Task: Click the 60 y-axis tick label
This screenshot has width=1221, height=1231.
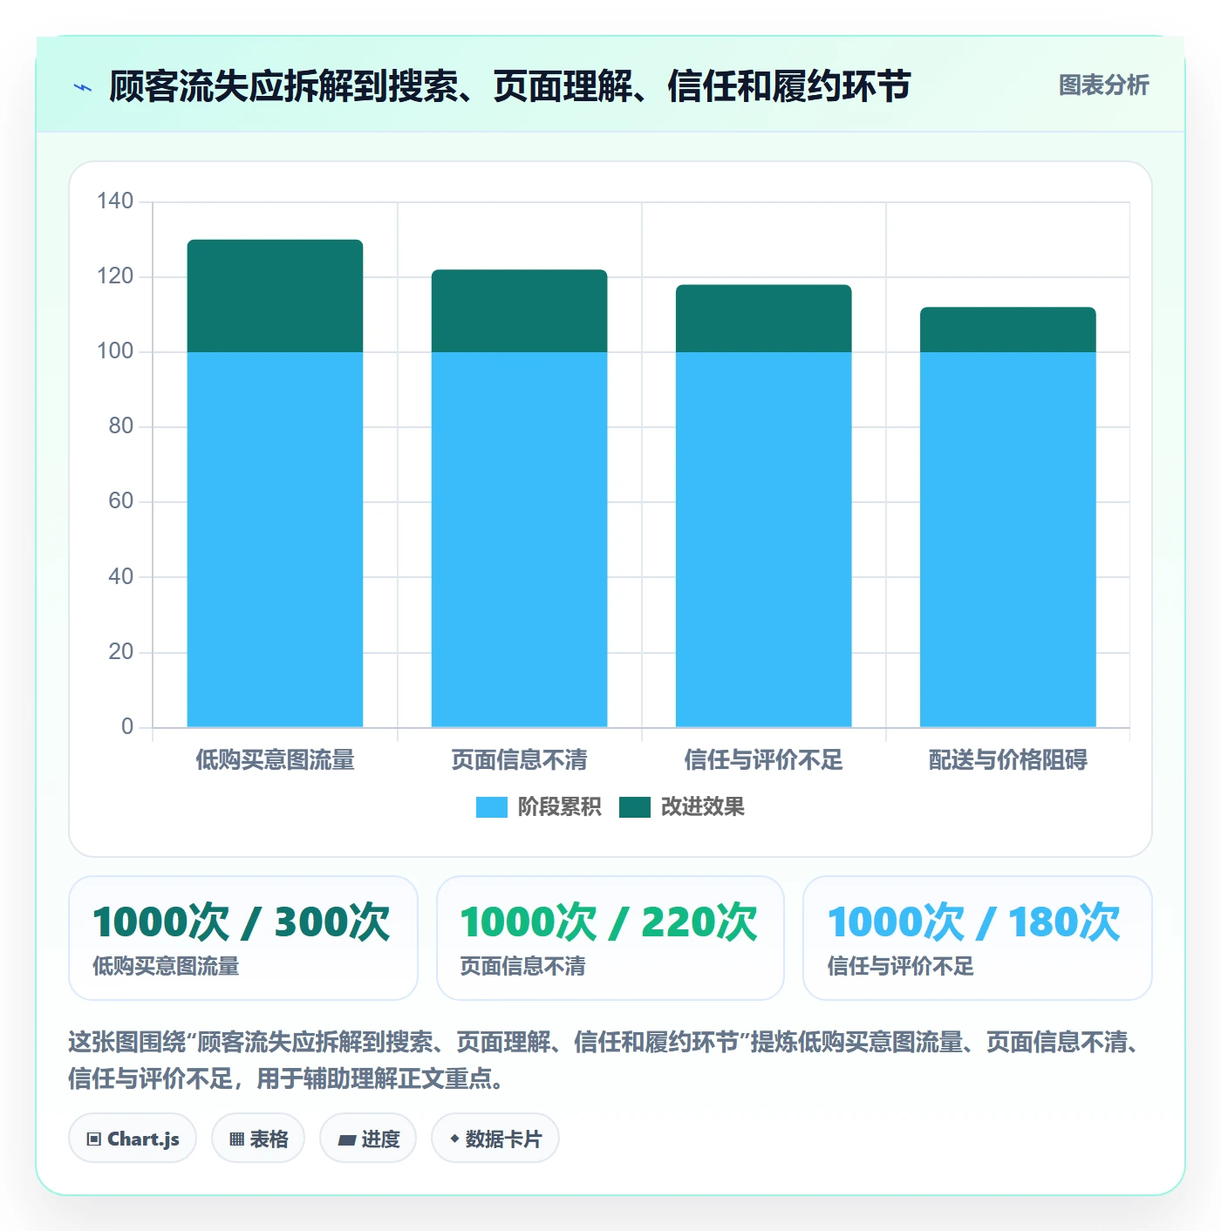Action: (x=121, y=501)
